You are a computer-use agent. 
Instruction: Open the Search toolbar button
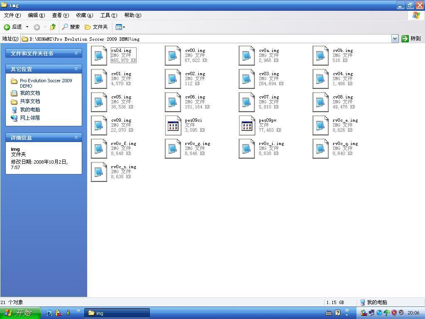(x=71, y=27)
